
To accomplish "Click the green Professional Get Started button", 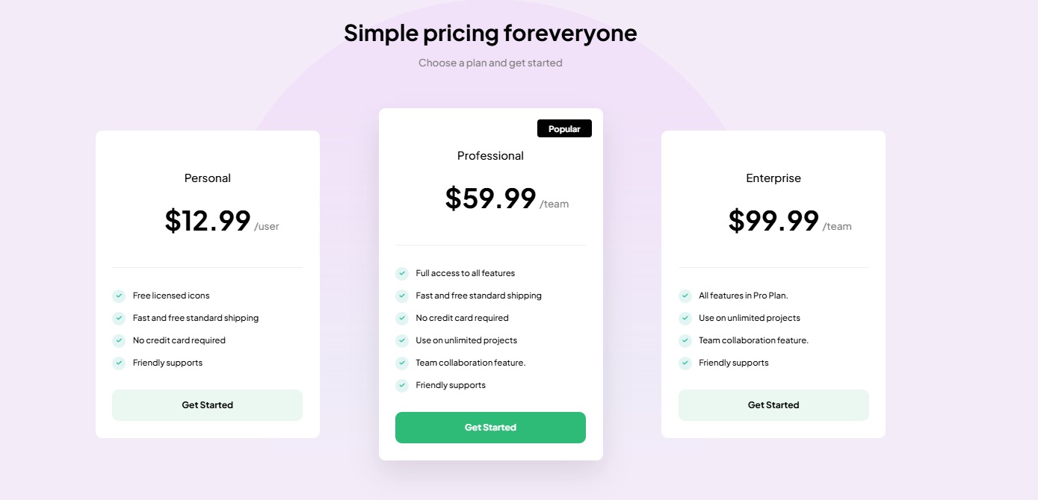I will click(x=490, y=428).
